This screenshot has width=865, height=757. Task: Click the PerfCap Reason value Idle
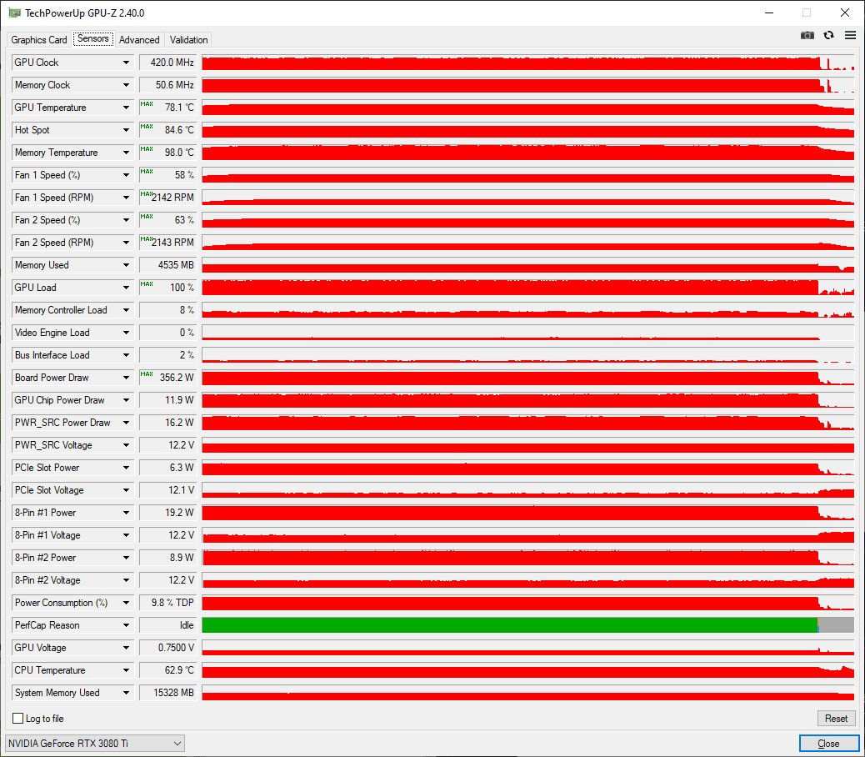tap(167, 625)
